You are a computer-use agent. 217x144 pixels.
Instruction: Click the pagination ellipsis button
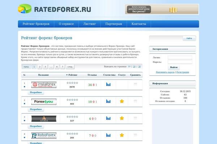click(51, 67)
